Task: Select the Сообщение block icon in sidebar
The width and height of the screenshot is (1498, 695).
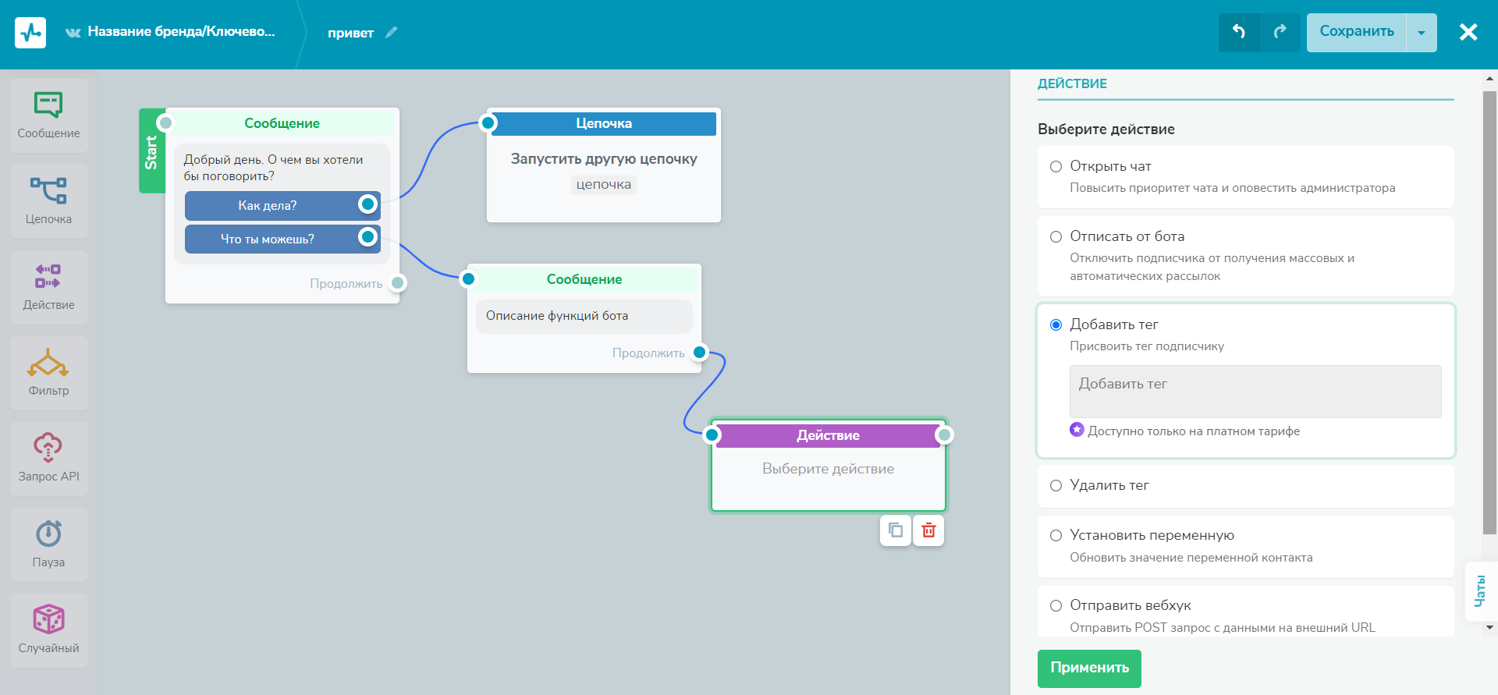Action: [x=48, y=105]
